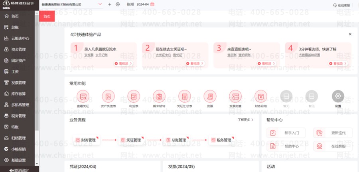Open the 在线客服 card in help center
The image size is (359, 172).
(333, 146)
